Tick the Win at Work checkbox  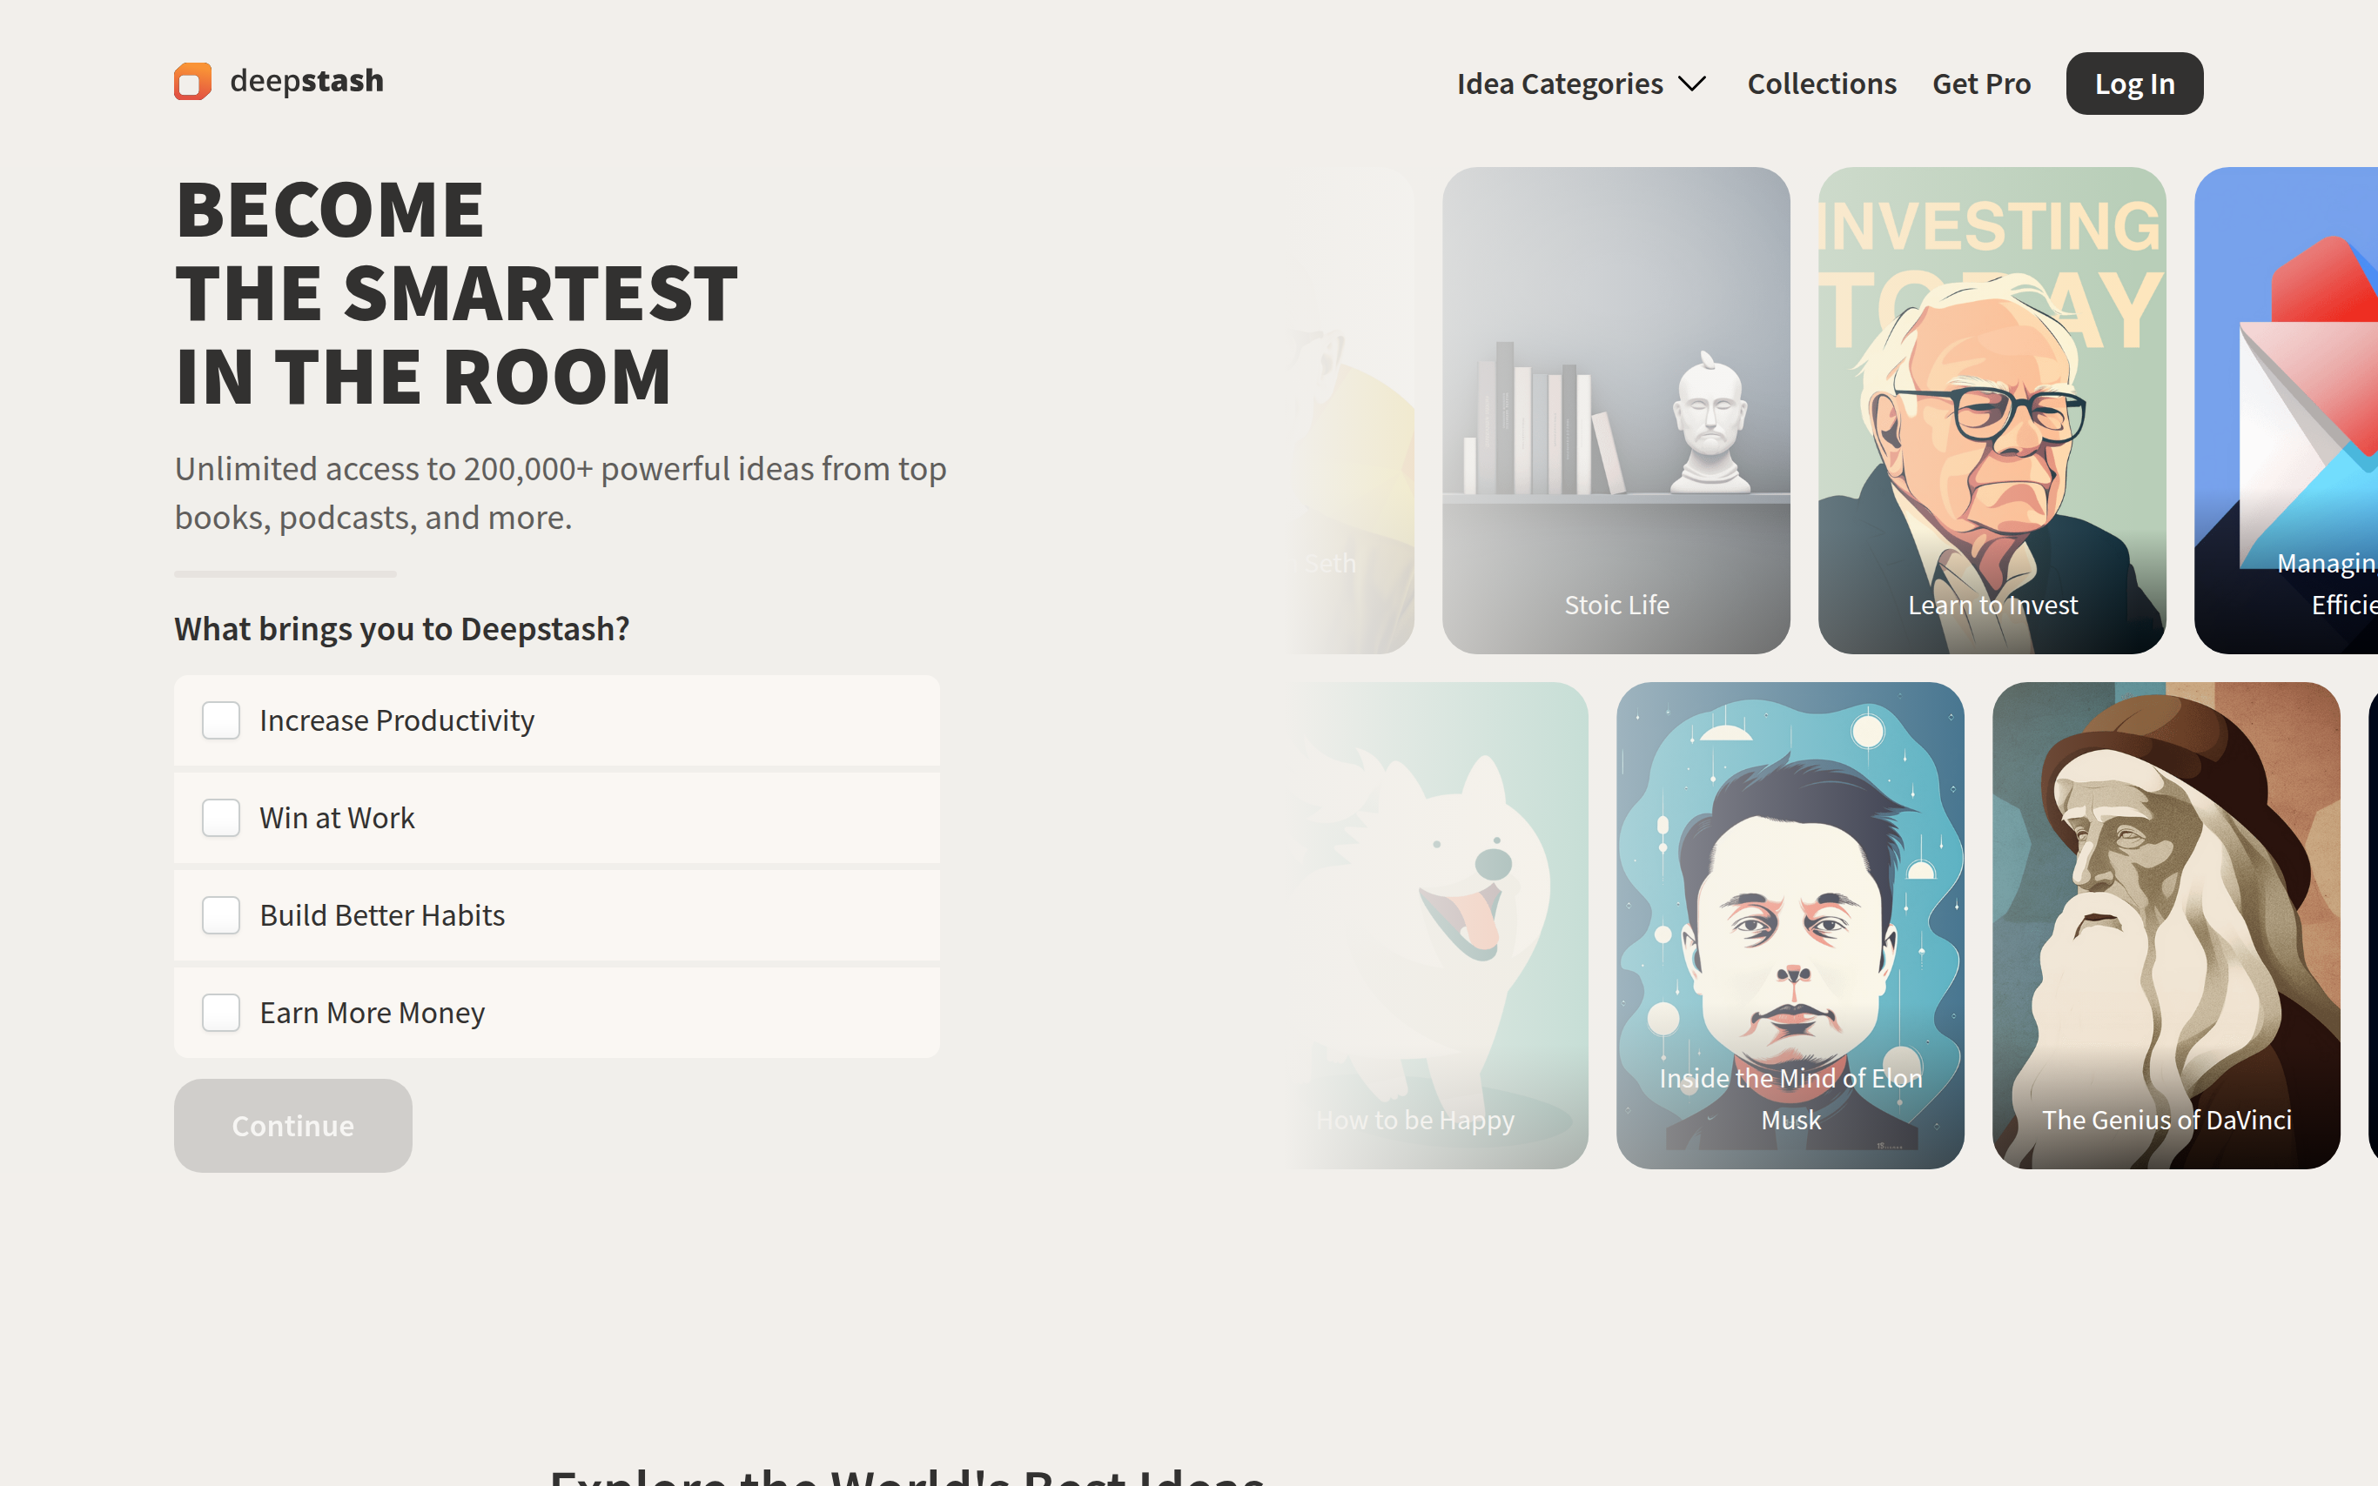point(221,818)
